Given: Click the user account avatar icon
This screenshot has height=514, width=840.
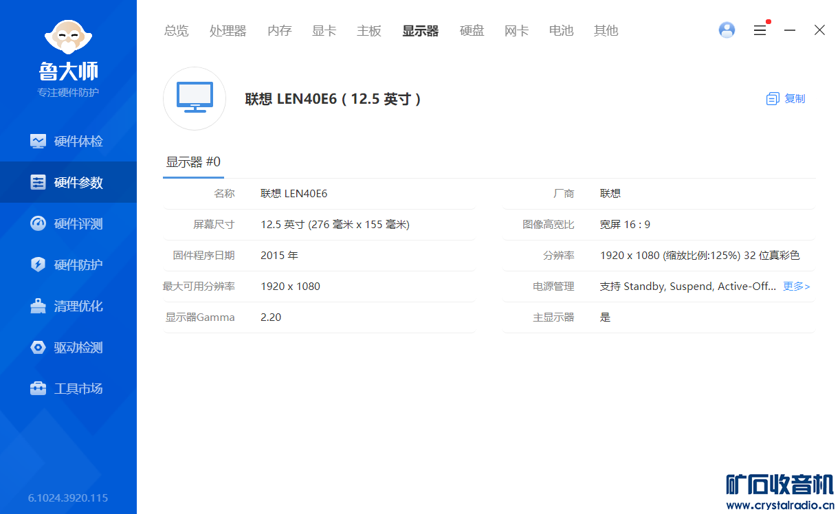Looking at the screenshot, I should 727,30.
